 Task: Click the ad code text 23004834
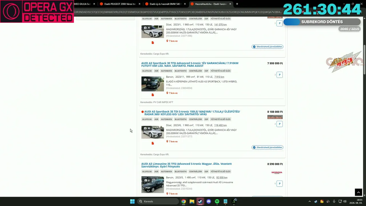179,88
